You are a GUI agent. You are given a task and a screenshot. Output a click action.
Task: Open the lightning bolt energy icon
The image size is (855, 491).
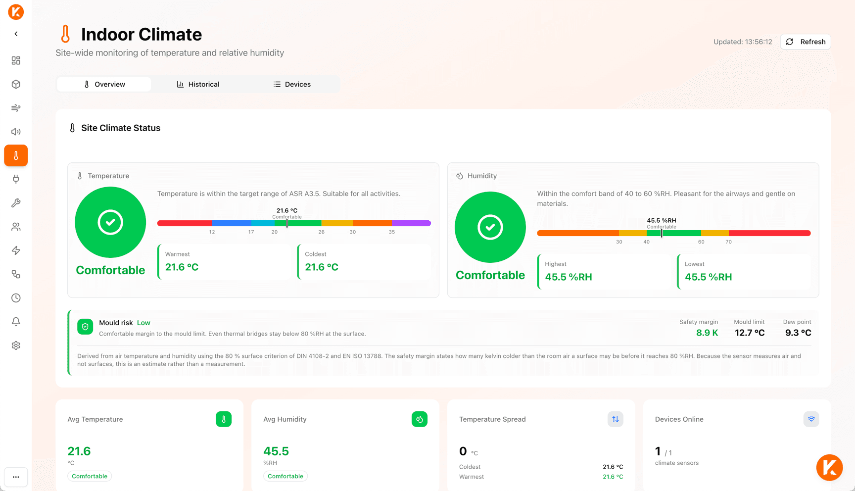[x=16, y=250]
